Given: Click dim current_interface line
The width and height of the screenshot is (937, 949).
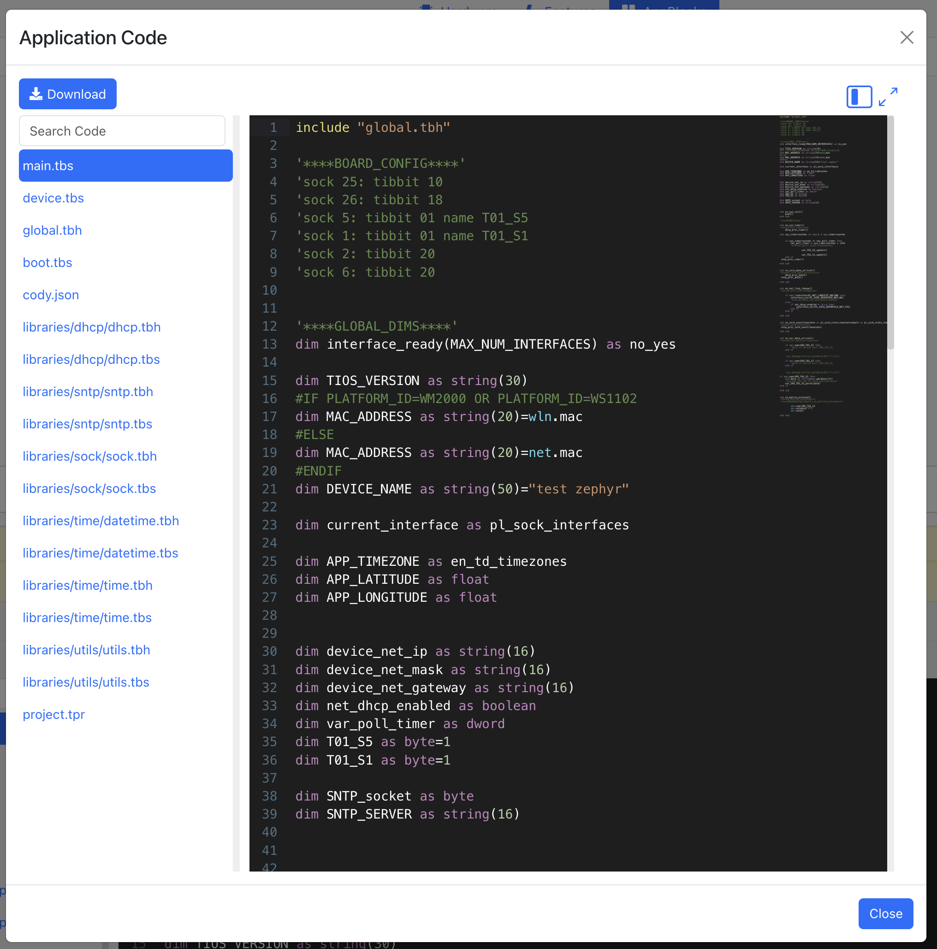Looking at the screenshot, I should (462, 525).
